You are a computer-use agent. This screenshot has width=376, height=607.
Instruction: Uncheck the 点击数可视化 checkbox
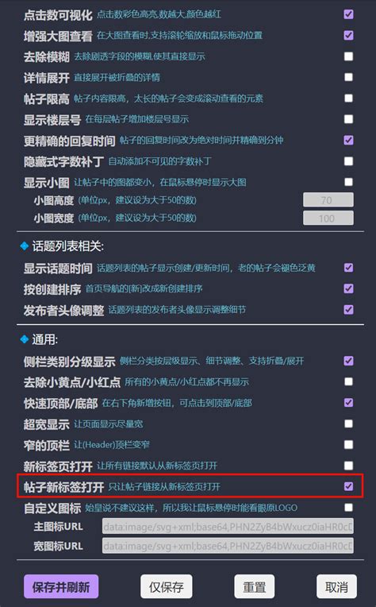click(348, 14)
